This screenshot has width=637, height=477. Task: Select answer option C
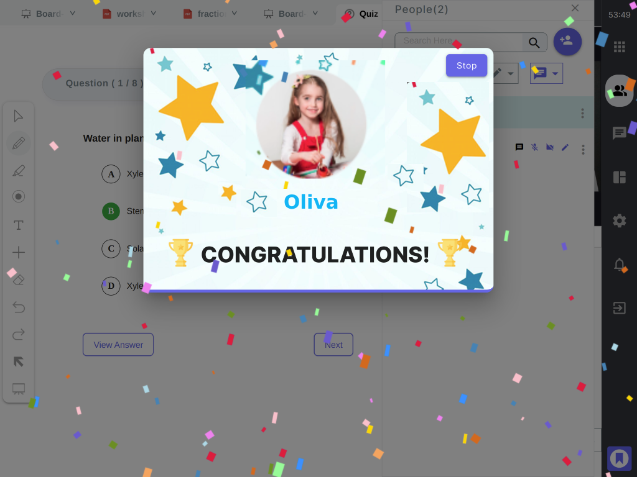(111, 248)
